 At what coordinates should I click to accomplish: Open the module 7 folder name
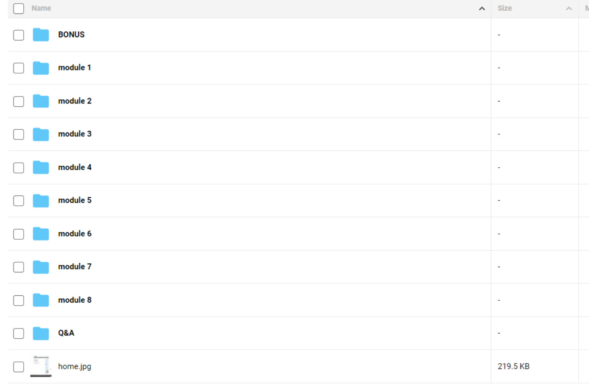pyautogui.click(x=74, y=267)
